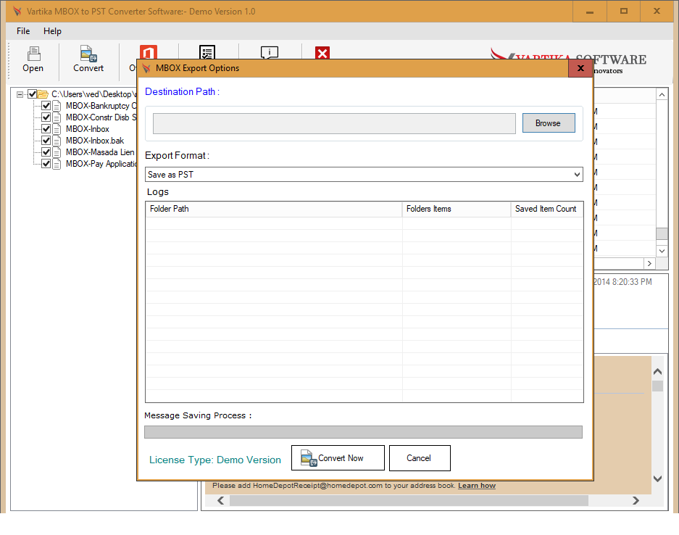Select the MBOX-Inbox tree item
The image size is (679, 535).
click(88, 129)
